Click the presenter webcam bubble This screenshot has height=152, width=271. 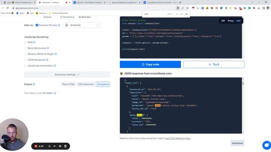pyautogui.click(x=14, y=135)
